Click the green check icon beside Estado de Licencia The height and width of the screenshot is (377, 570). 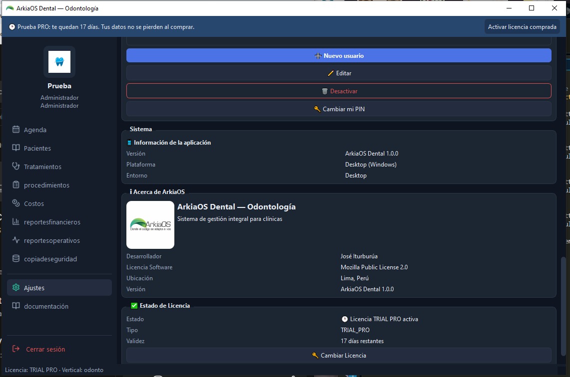pyautogui.click(x=134, y=306)
